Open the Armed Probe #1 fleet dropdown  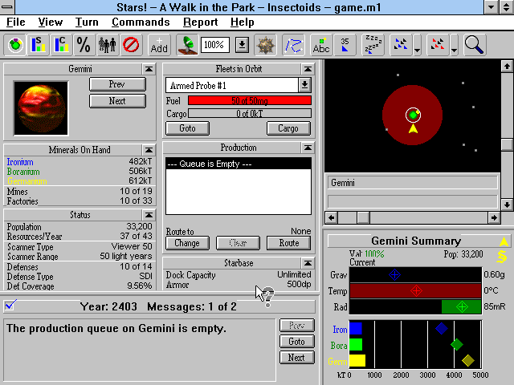point(304,84)
